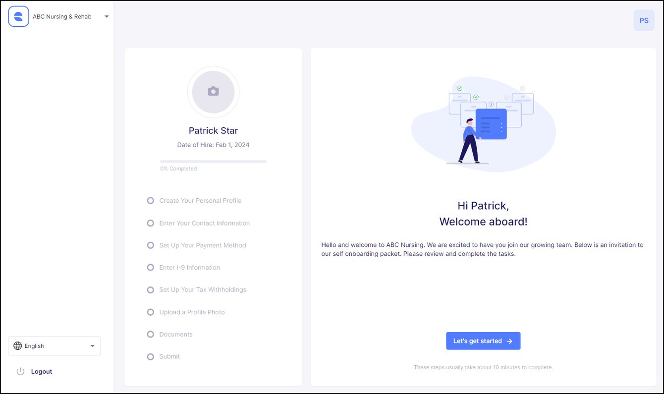
Task: Click the onboarding checklist illustration
Action: tap(483, 125)
